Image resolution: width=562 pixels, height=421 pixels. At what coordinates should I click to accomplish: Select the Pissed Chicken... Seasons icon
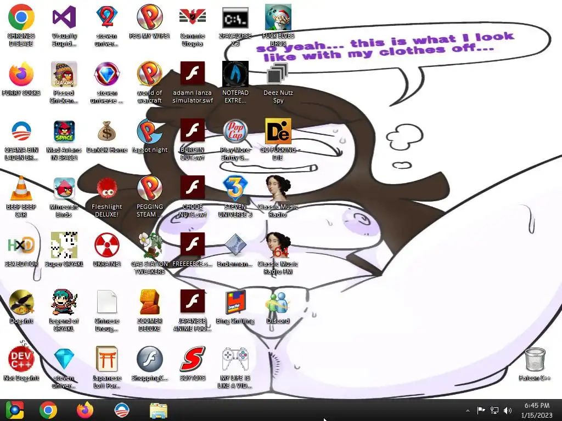tap(64, 74)
